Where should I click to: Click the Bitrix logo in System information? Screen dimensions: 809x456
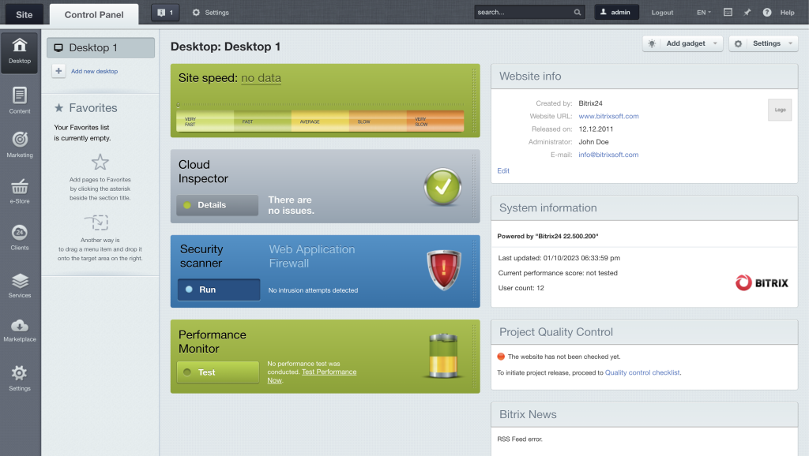click(x=762, y=283)
